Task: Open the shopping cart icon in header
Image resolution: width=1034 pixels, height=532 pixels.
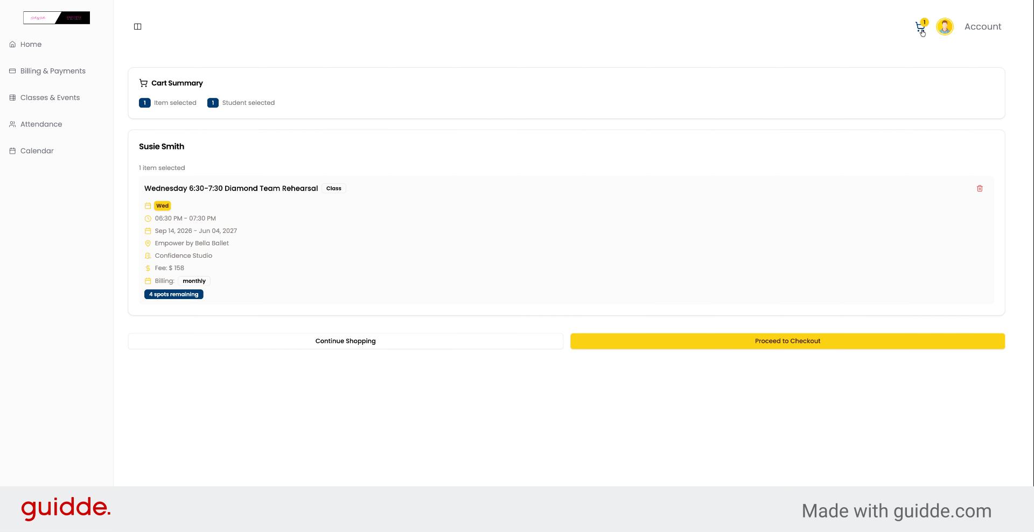Action: click(x=920, y=26)
